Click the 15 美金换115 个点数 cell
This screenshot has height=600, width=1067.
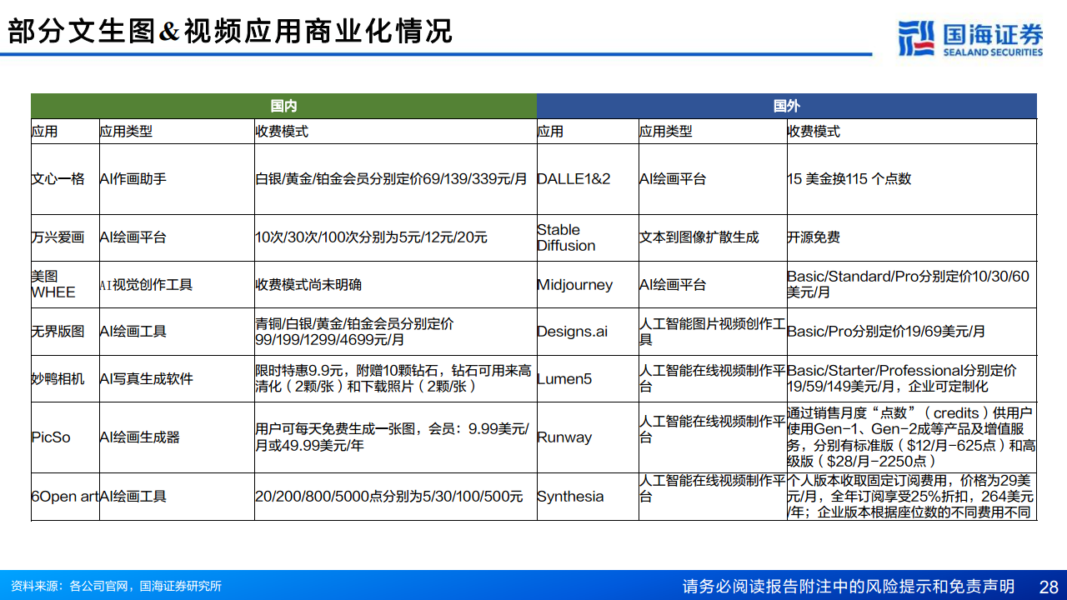point(912,179)
